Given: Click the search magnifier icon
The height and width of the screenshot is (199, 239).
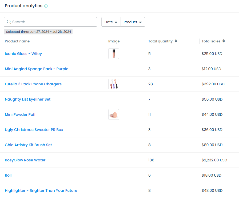Looking at the screenshot, I should point(9,22).
